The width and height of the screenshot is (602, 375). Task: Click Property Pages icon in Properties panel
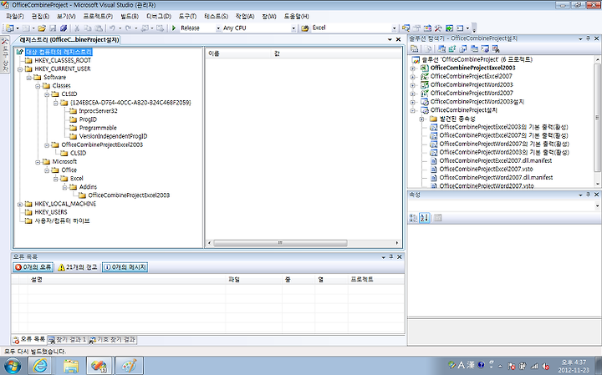[x=437, y=218]
